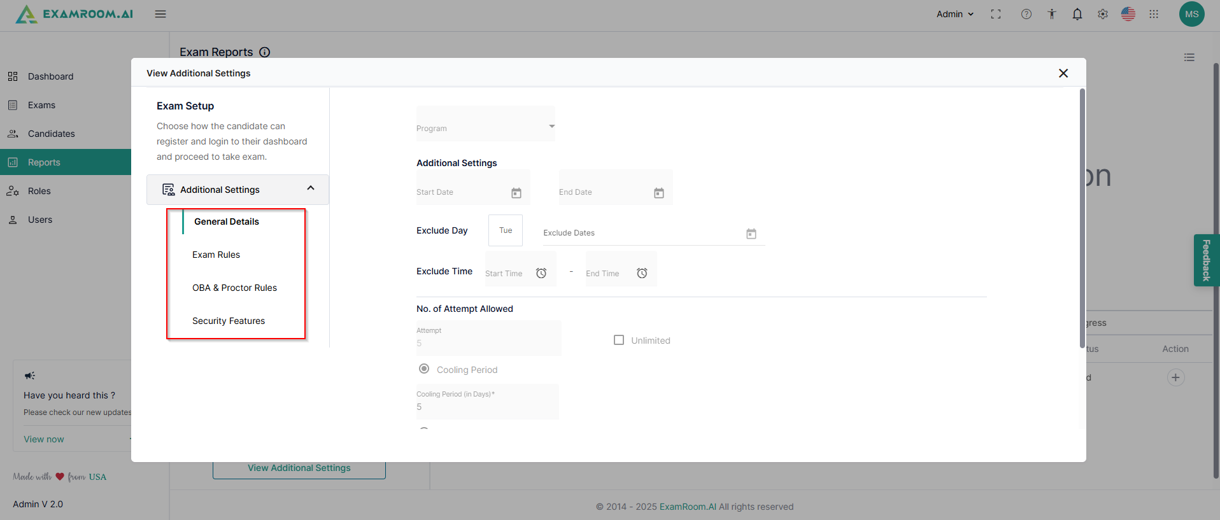The height and width of the screenshot is (520, 1220).
Task: Open notifications bell in header
Action: pos(1077,14)
